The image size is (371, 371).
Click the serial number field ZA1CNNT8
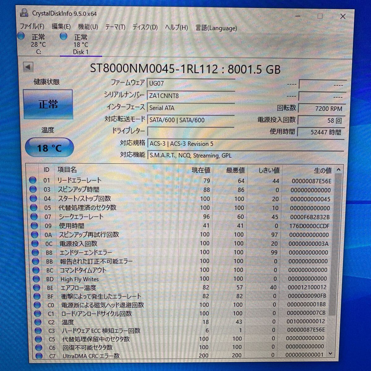pos(191,96)
